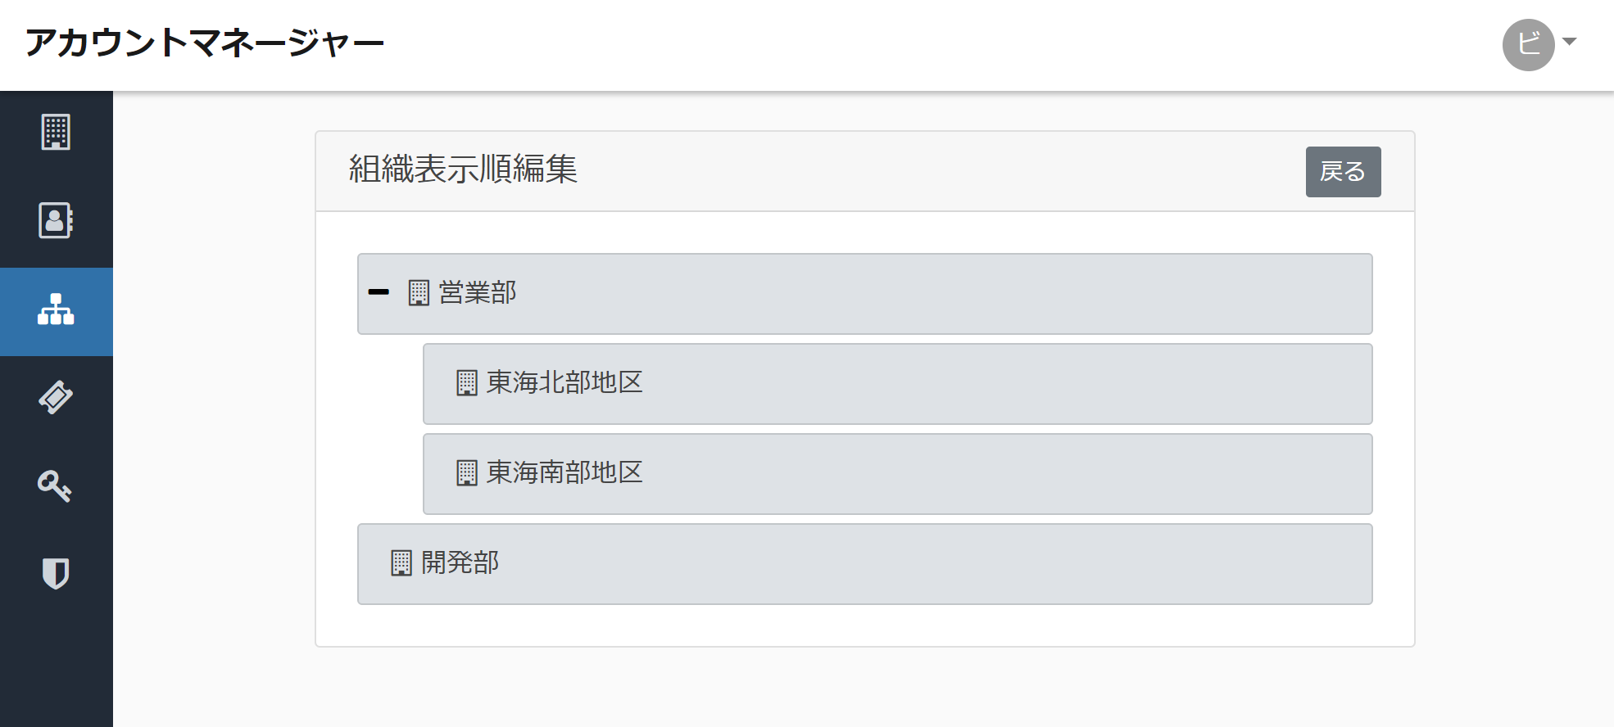Open the key icon in sidebar

(55, 485)
